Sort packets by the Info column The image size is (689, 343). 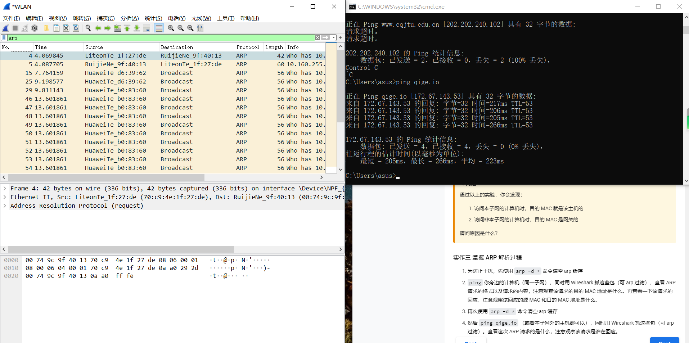[x=306, y=47]
